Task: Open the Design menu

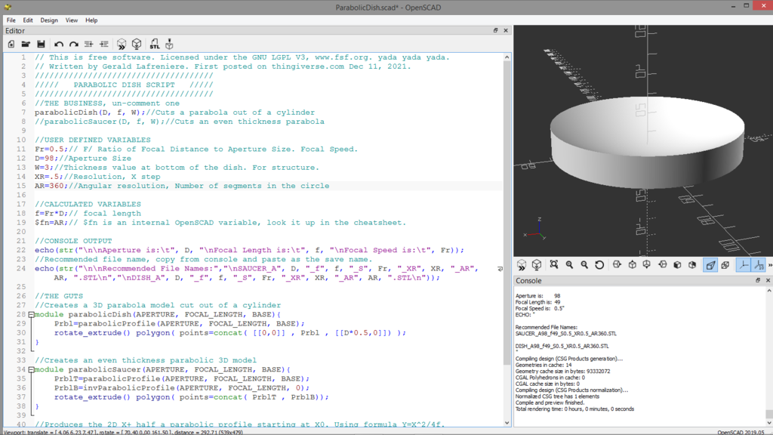Action: (x=49, y=20)
